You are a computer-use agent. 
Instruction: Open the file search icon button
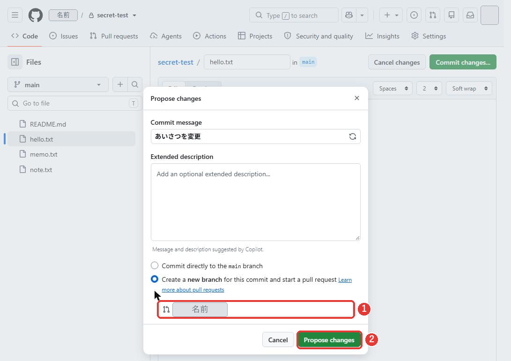point(135,84)
